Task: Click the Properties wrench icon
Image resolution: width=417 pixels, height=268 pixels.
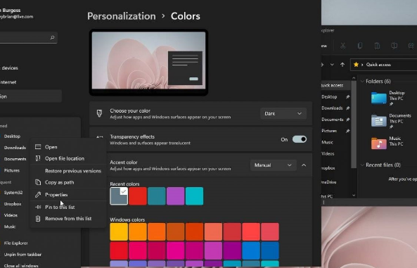Action: point(38,195)
